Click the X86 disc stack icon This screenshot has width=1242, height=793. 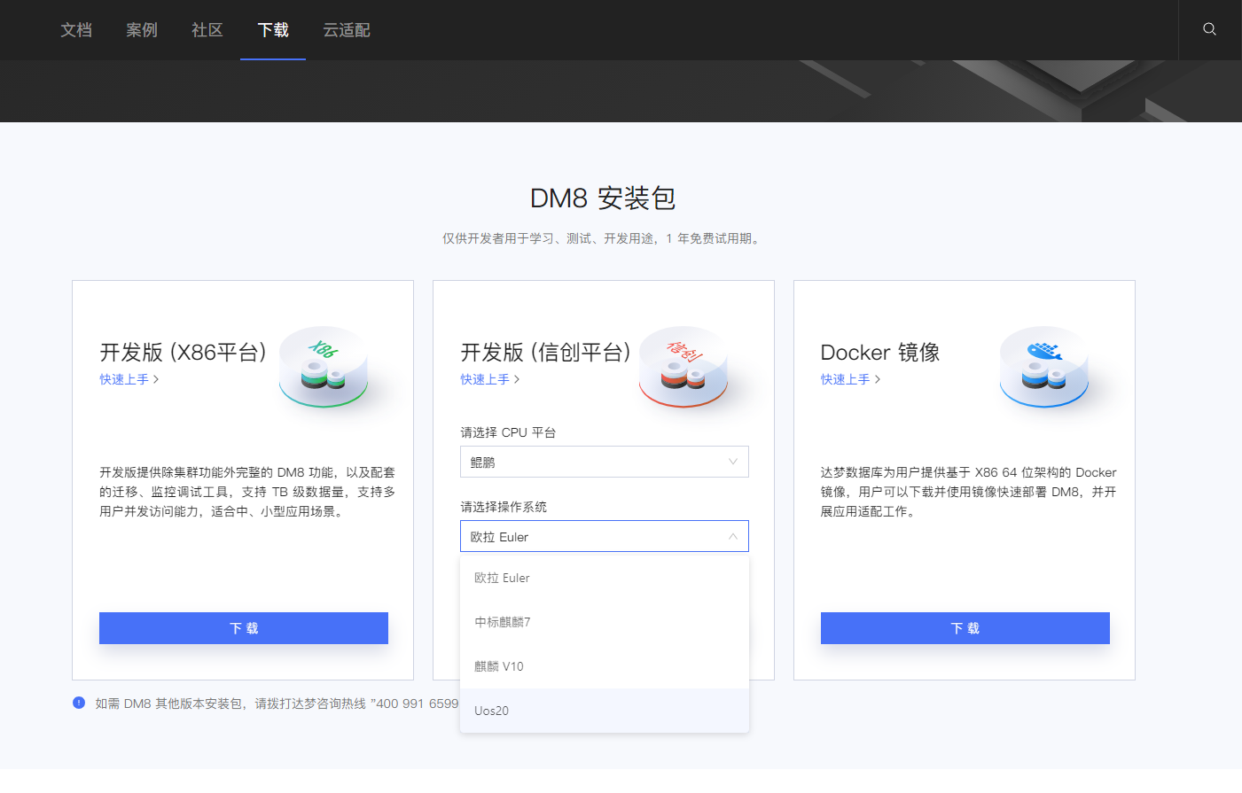(x=324, y=368)
